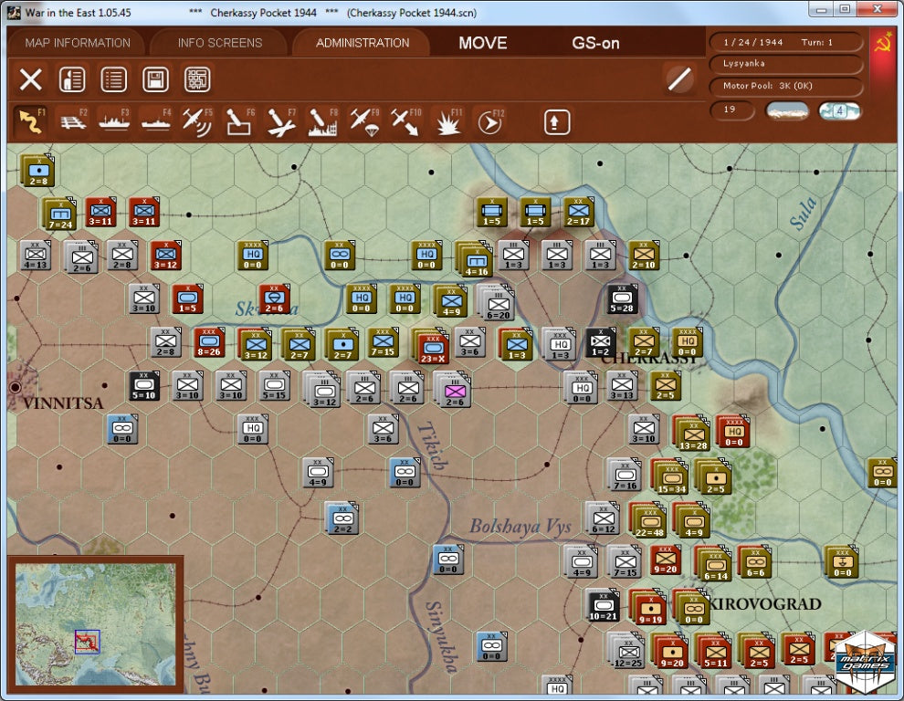
Task: Click the Soviet hammer and sickle flag
Action: pos(883,43)
